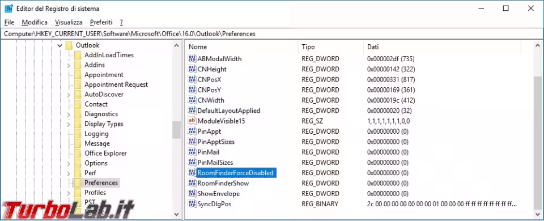
Task: Click the CNHeight value icon
Action: click(192, 69)
